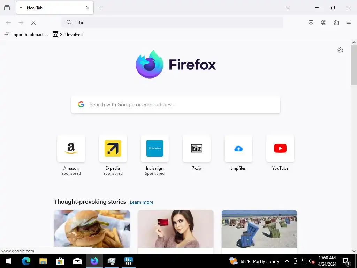Click Learn more link beside stories heading
The width and height of the screenshot is (357, 268).
coord(142,202)
